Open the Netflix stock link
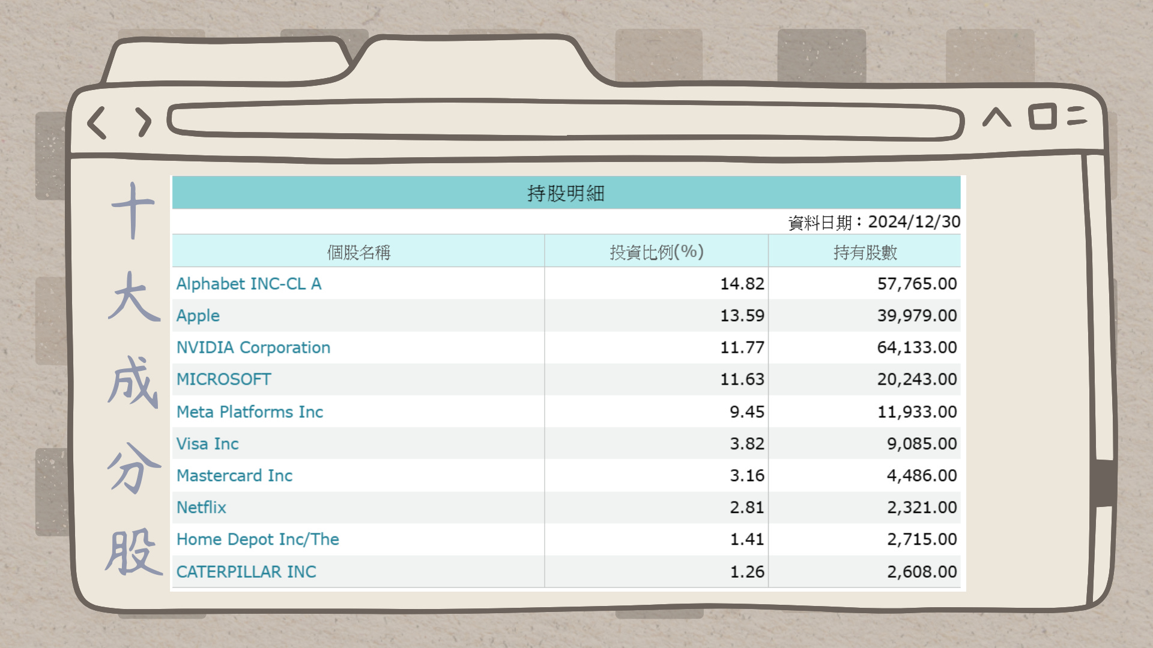 tap(201, 507)
